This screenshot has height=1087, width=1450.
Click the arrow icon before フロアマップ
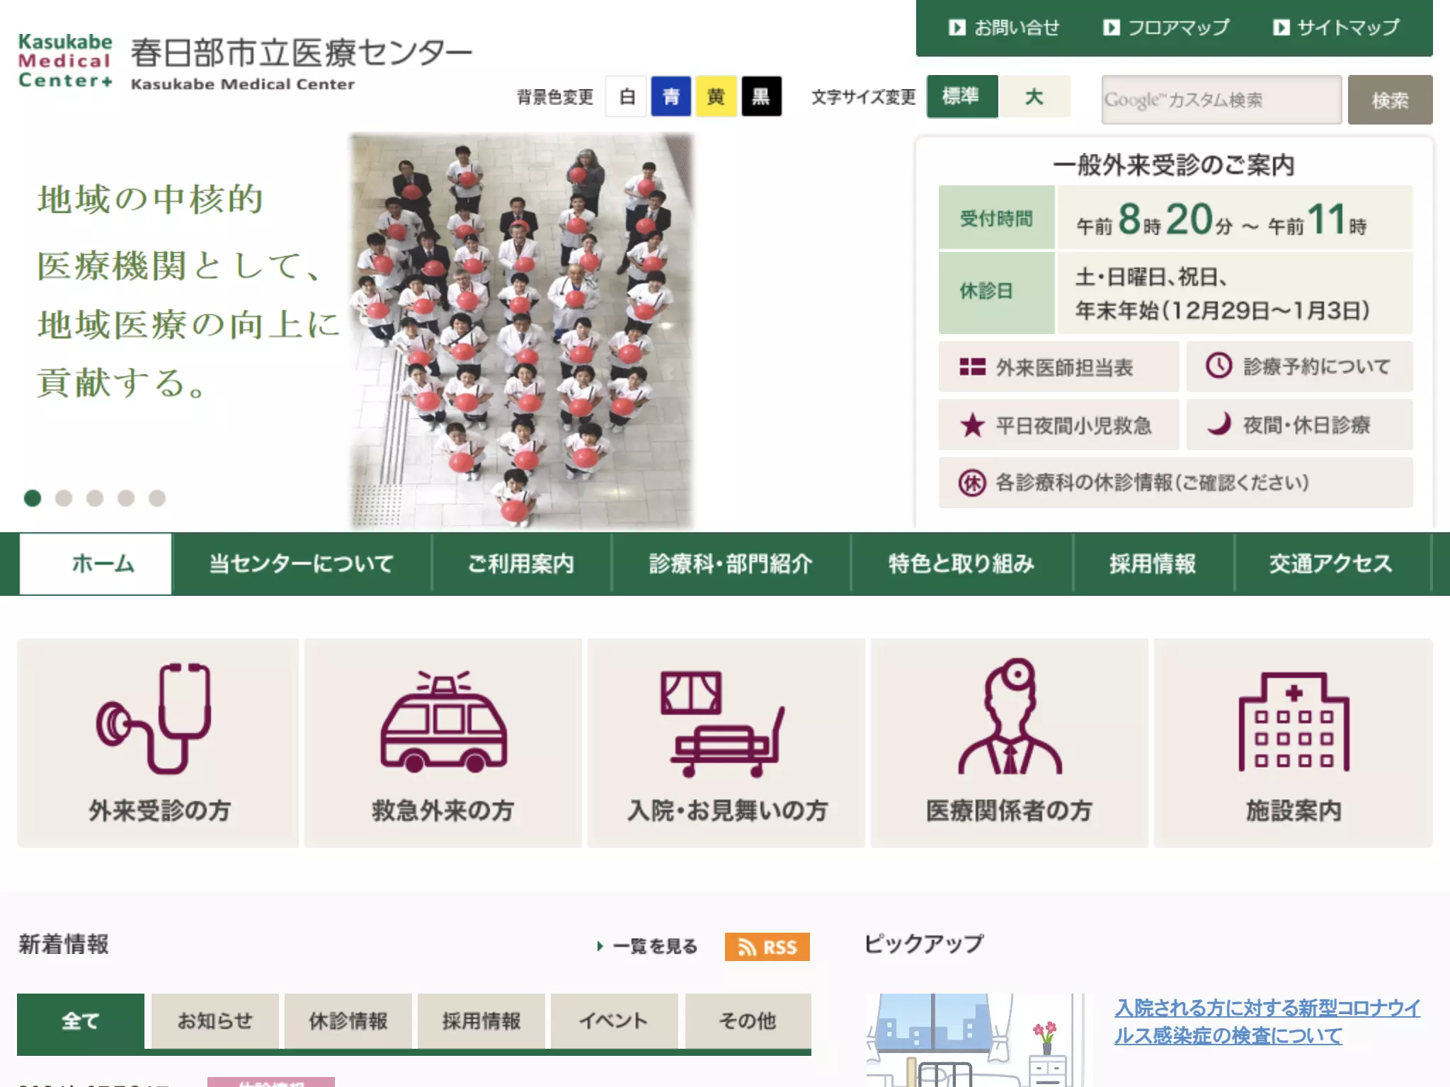(1111, 28)
